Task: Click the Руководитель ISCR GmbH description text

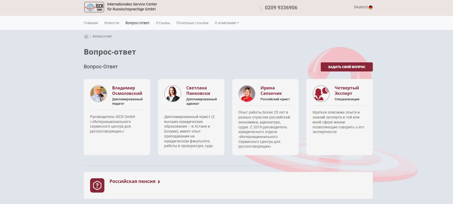Action: point(112,124)
